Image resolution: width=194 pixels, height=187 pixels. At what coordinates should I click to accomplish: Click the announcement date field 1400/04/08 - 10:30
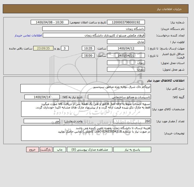[49, 22]
